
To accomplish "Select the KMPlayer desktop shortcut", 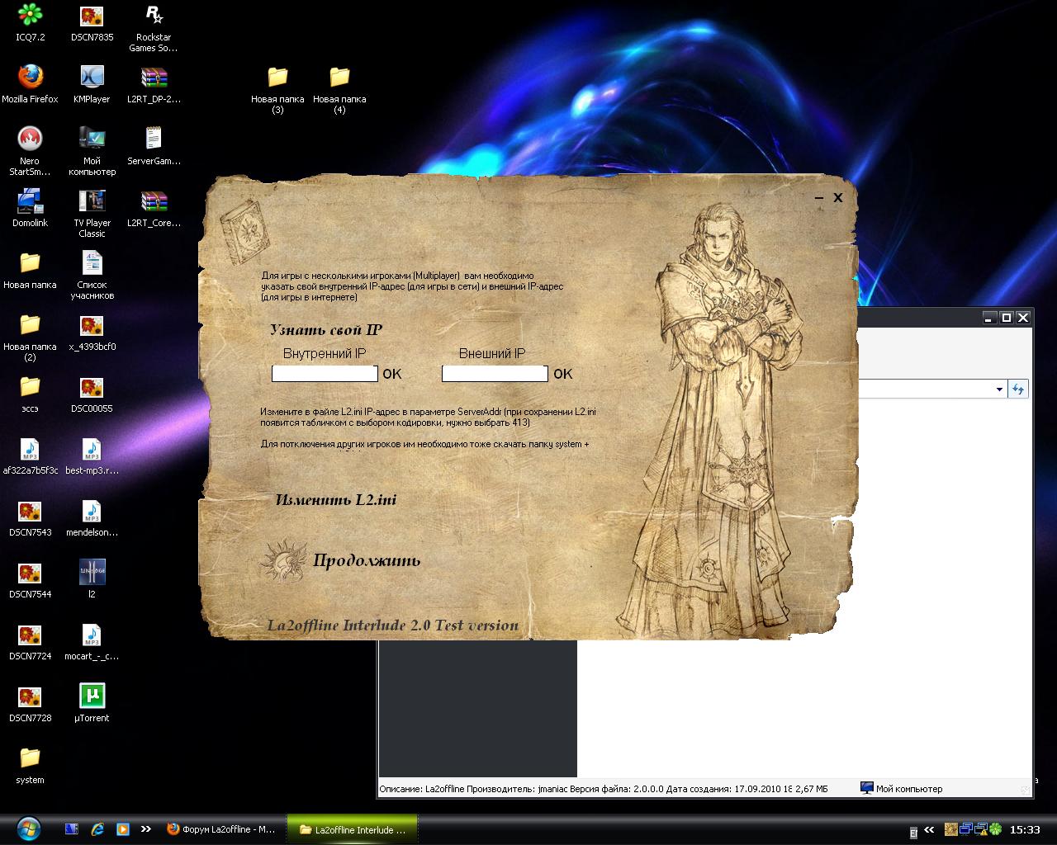I will pyautogui.click(x=92, y=84).
